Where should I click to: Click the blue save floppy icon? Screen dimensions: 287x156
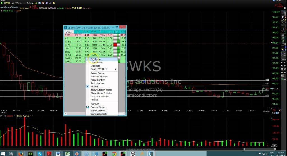tap(40, 3)
